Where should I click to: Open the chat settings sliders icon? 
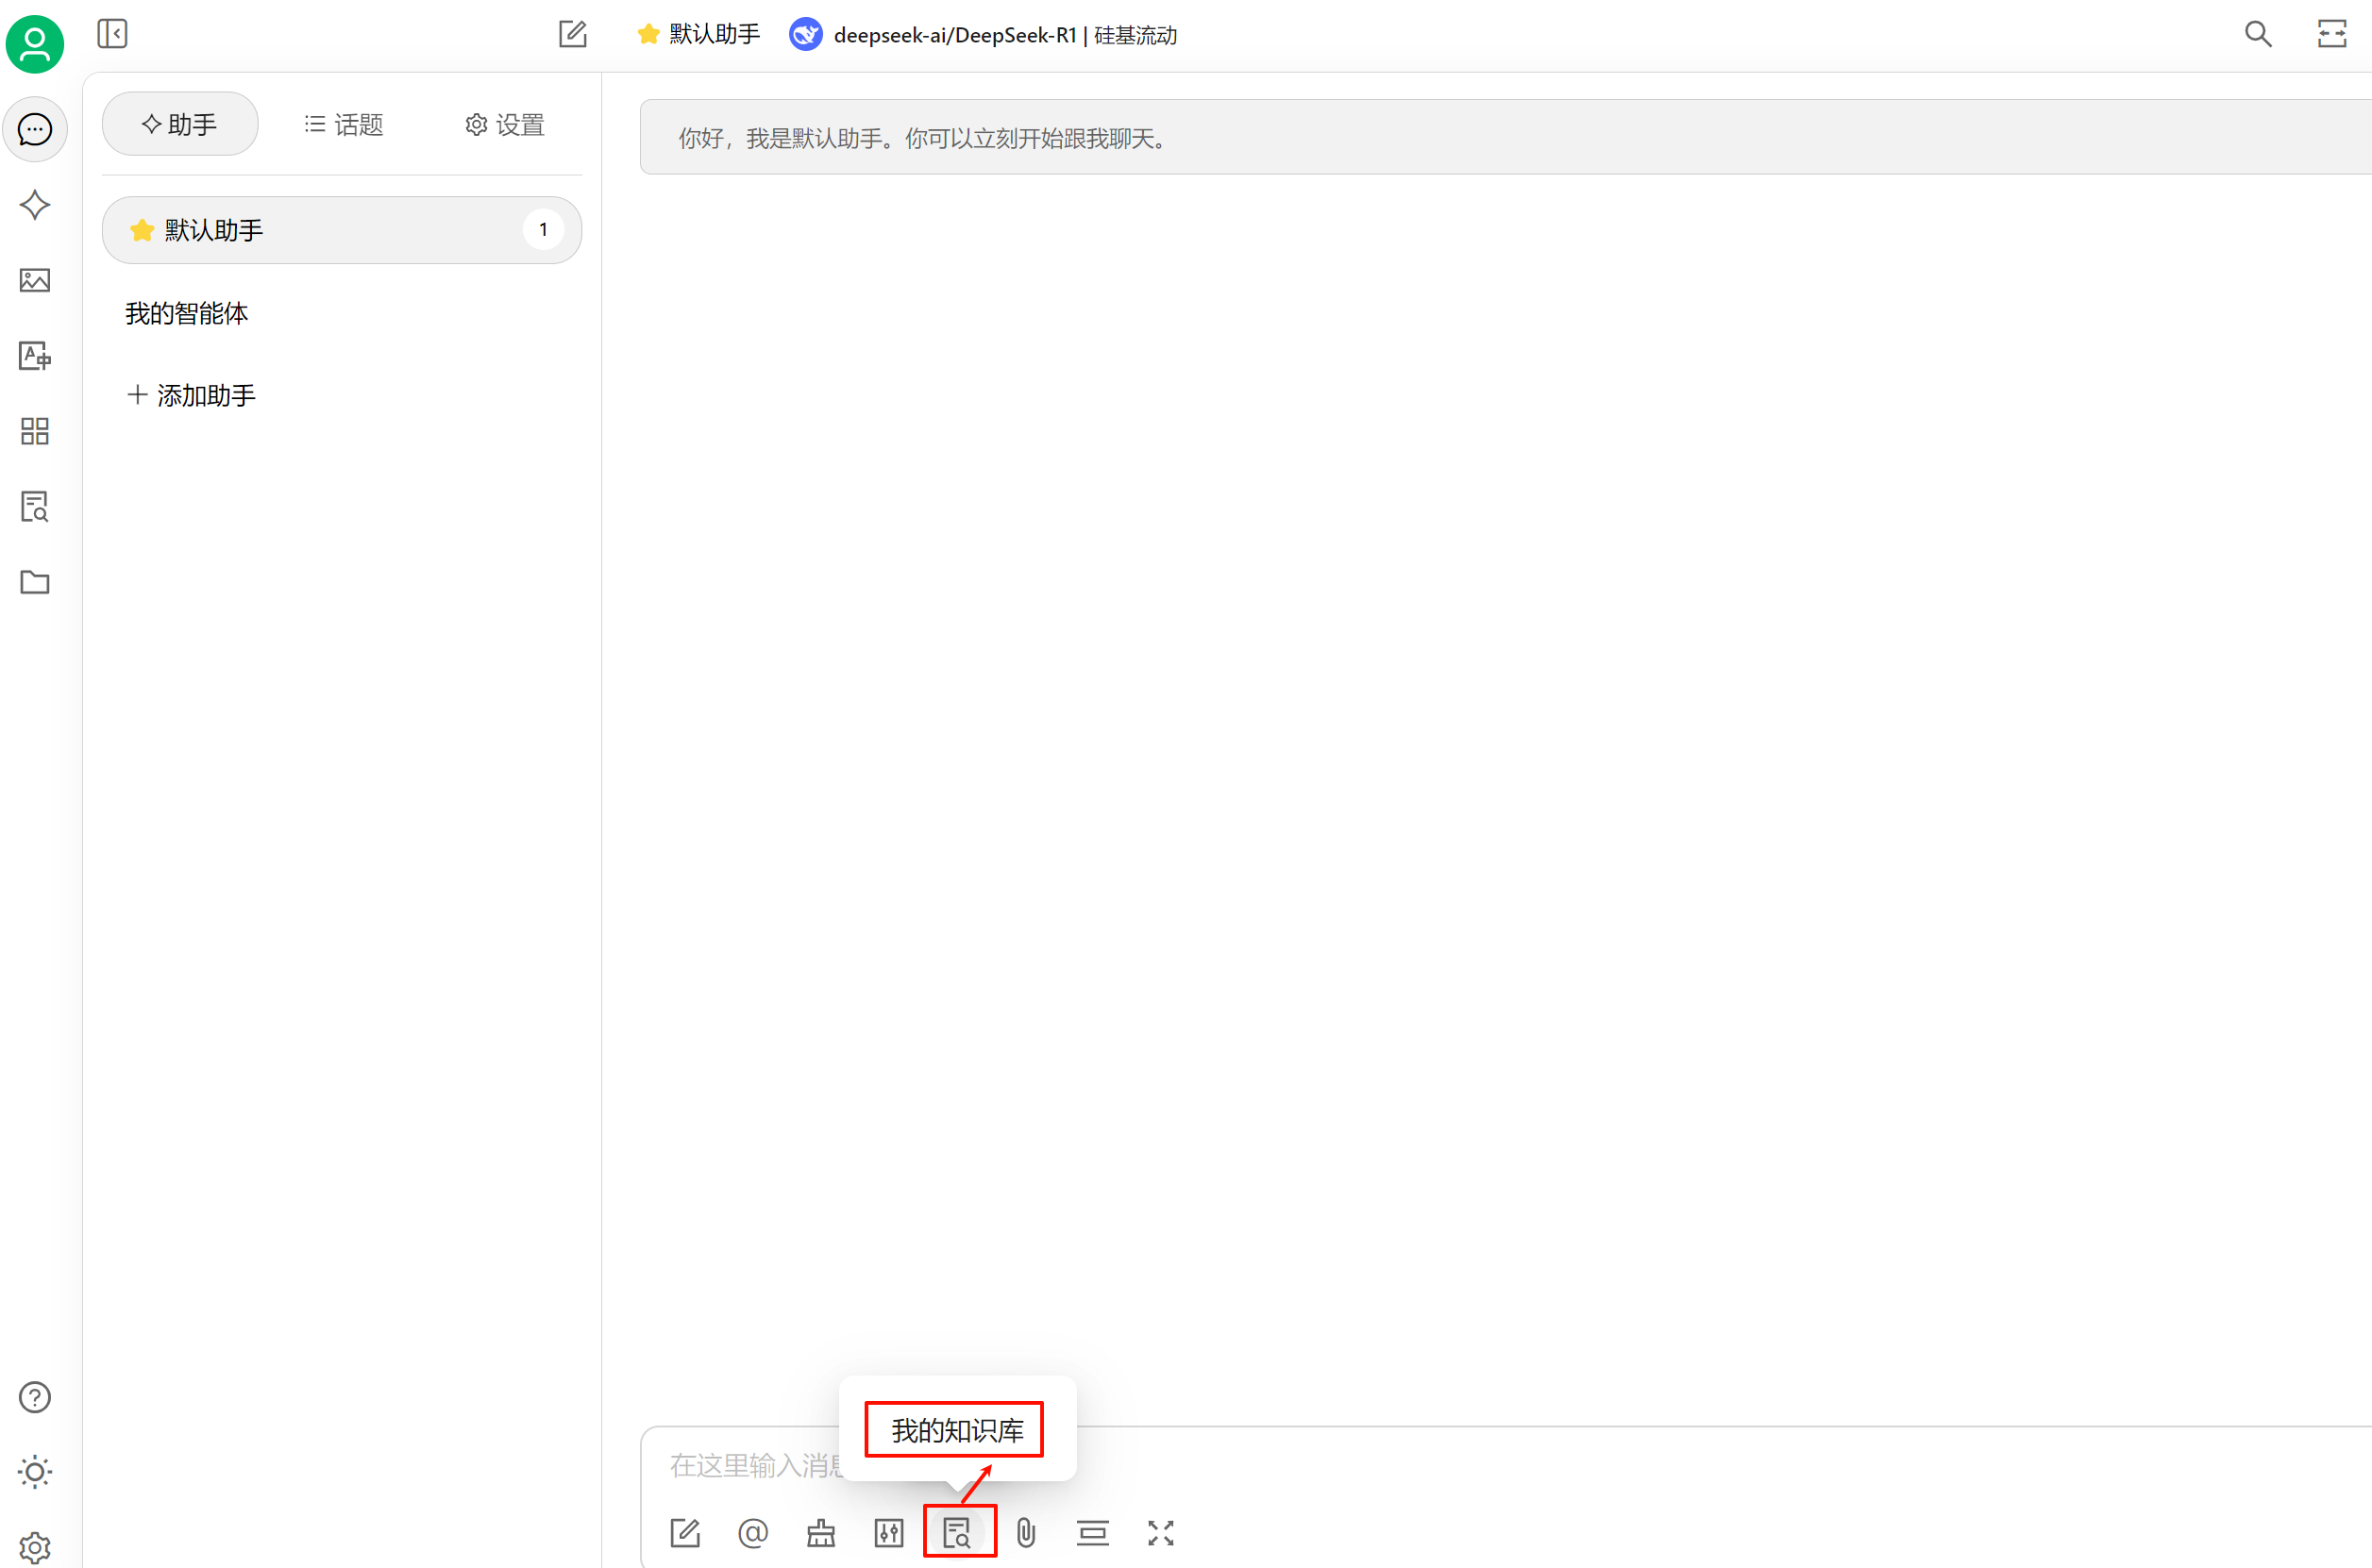click(888, 1532)
